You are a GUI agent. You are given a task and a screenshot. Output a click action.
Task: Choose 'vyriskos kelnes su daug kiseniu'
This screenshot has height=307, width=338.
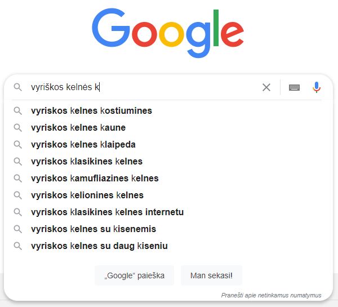coord(99,246)
